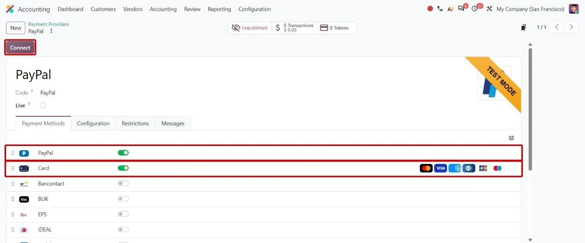The height and width of the screenshot is (243, 585).
Task: Go to next record arrow
Action: coord(571,27)
